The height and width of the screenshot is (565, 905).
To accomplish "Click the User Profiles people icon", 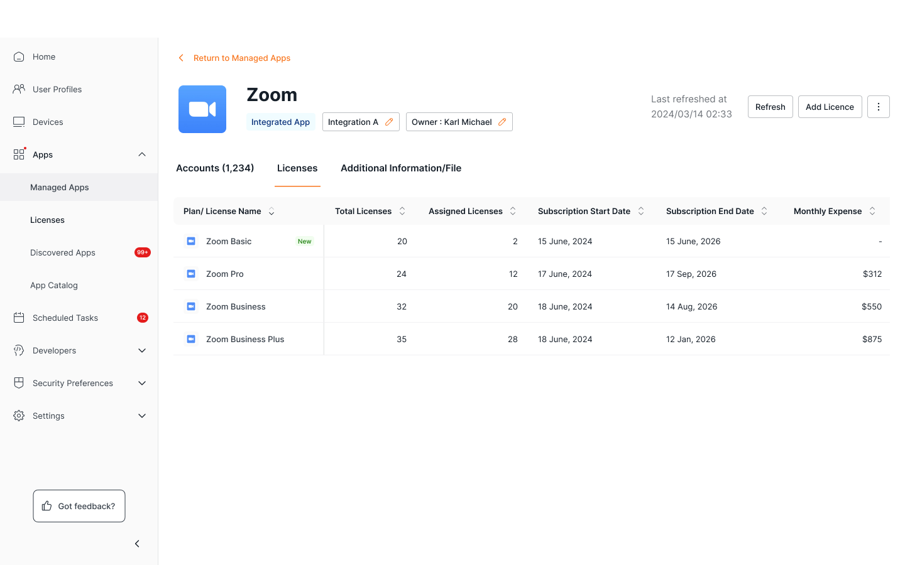I will click(19, 89).
